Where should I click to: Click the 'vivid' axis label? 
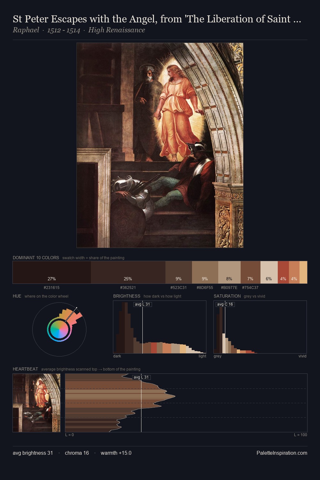click(x=302, y=356)
